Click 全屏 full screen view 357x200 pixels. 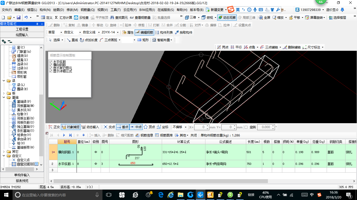(265, 17)
